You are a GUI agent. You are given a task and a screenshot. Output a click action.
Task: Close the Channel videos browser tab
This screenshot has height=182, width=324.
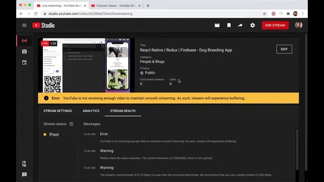(x=139, y=6)
